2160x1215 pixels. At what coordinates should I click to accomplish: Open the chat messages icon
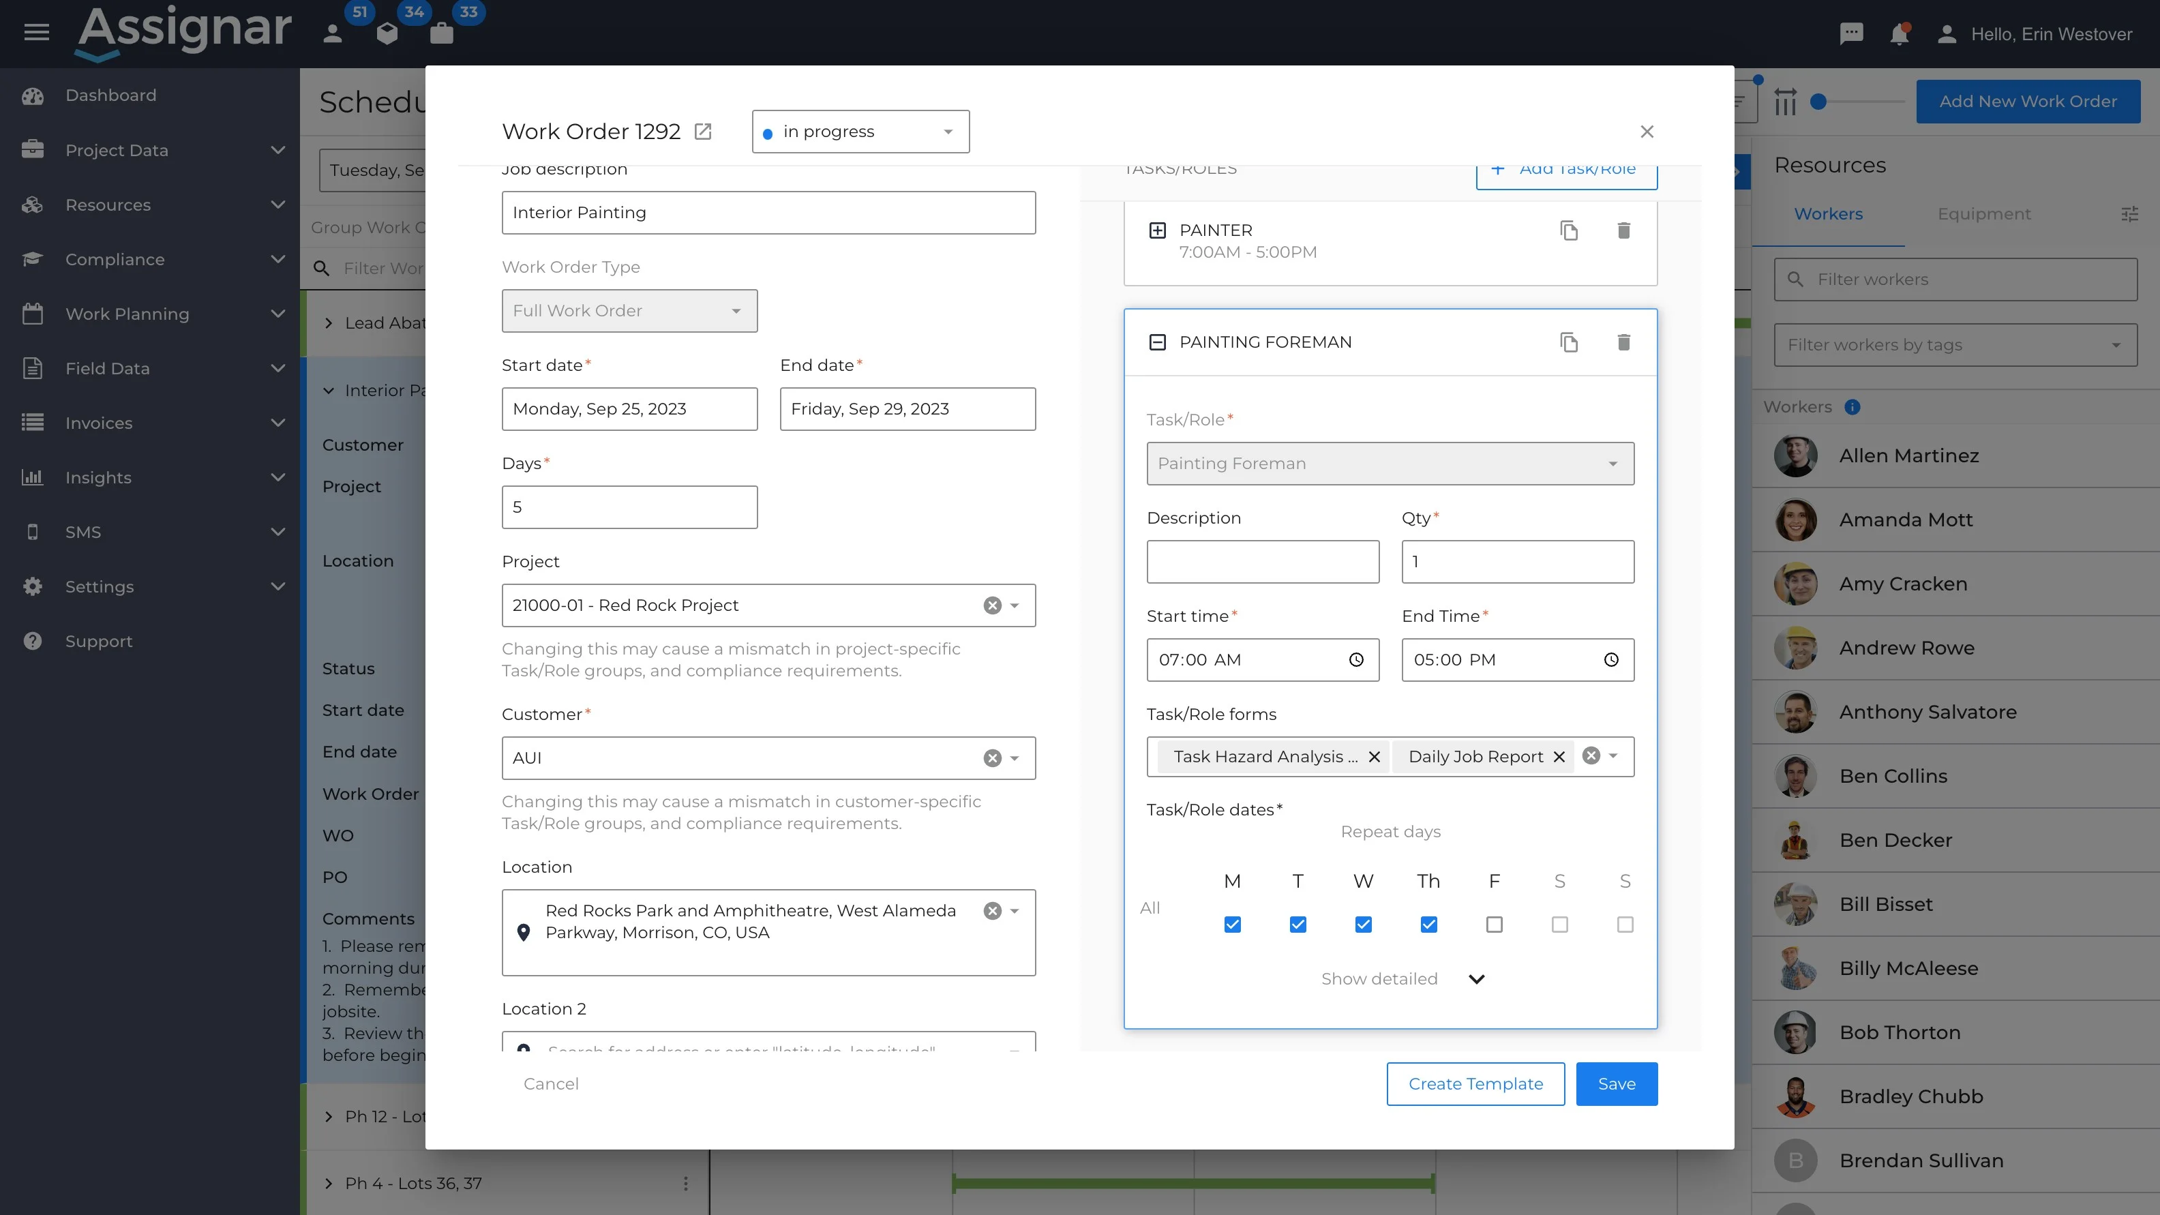(1851, 33)
